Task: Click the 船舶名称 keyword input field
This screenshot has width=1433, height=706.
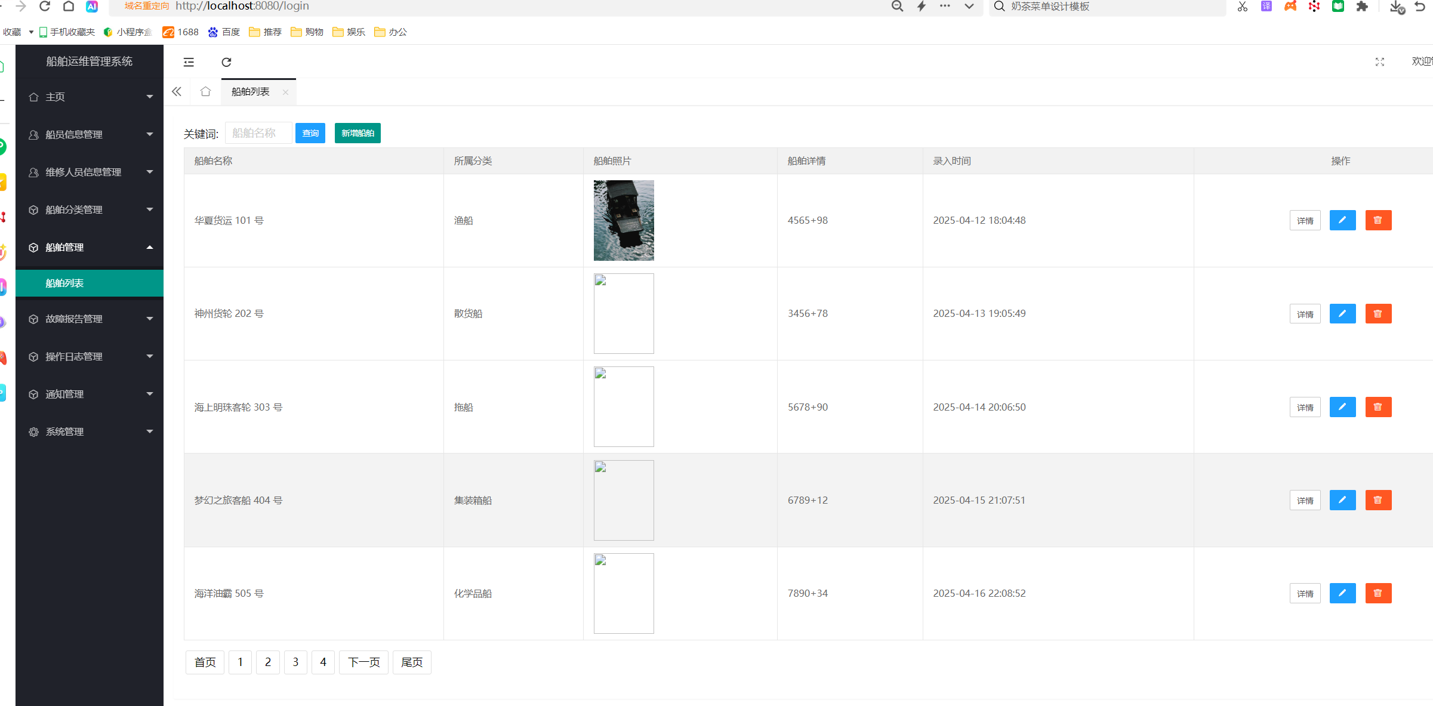Action: click(x=258, y=133)
